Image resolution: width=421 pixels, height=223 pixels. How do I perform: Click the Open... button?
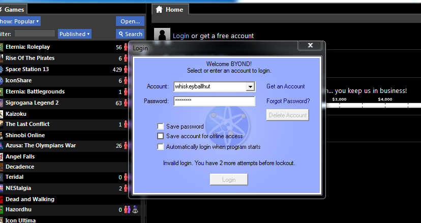click(x=130, y=21)
